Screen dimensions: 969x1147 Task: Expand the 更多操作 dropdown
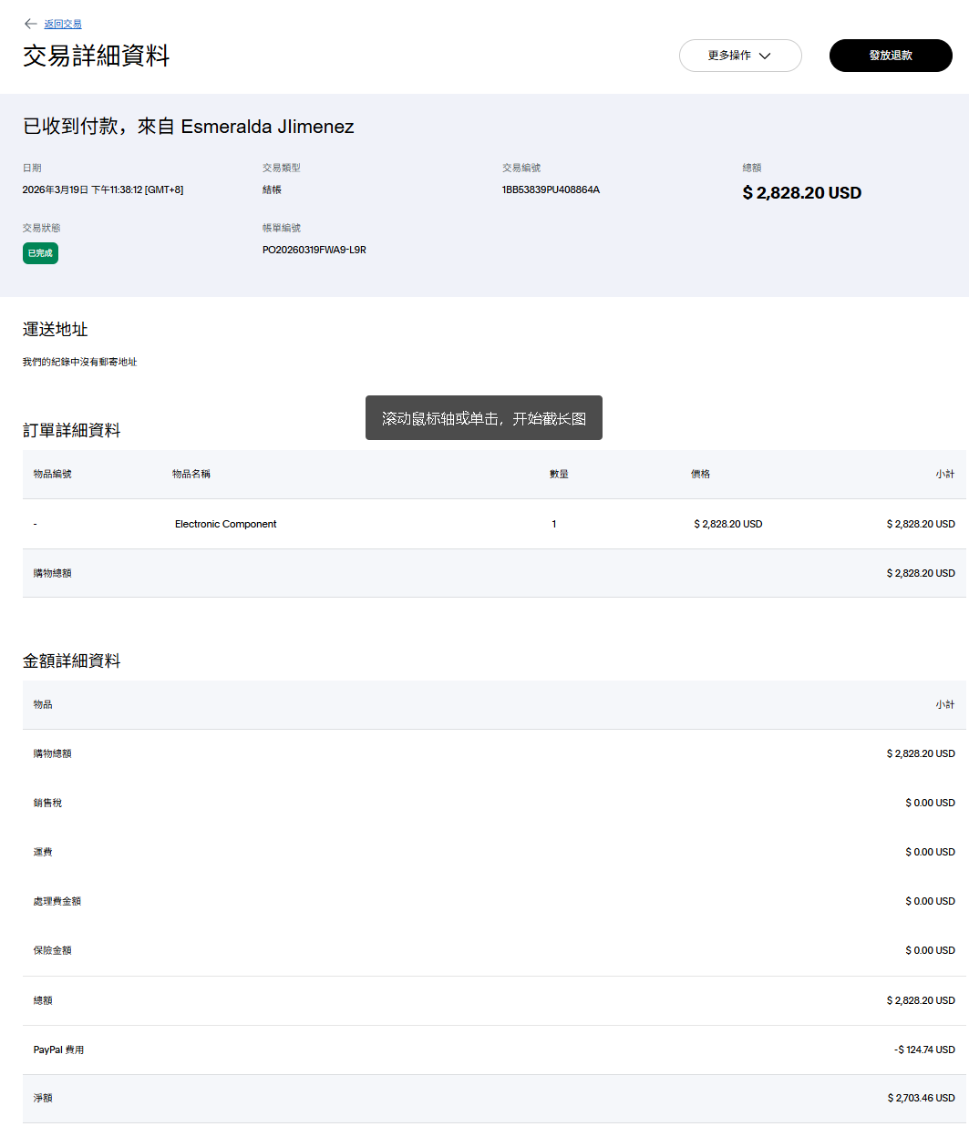[739, 56]
